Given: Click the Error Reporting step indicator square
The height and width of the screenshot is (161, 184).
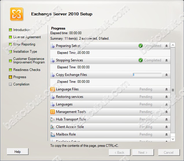Looking at the screenshot, I should pyautogui.click(x=10, y=44).
